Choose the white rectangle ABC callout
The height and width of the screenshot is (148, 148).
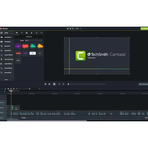point(33,53)
